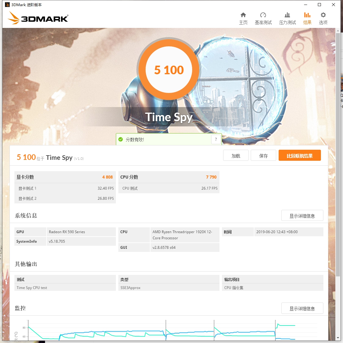The width and height of the screenshot is (343, 343).
Task: Select the 结果 results bar-chart icon
Action: click(x=307, y=17)
